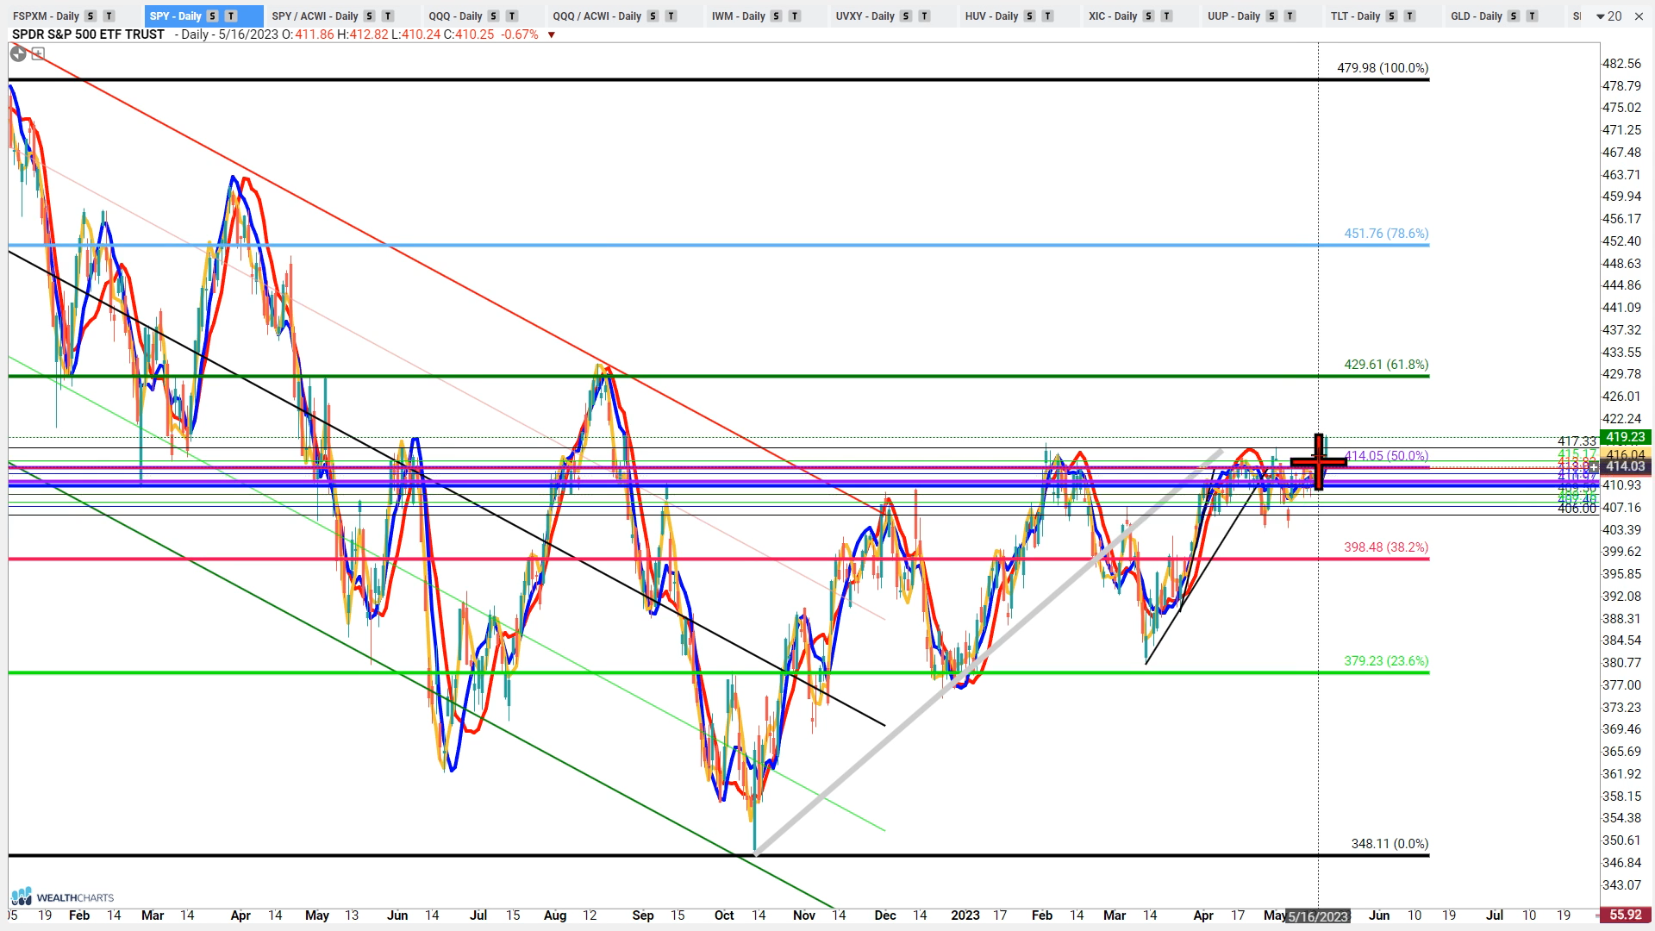Click the 398.48 (38.2%) Fibonacci label
The width and height of the screenshot is (1655, 931).
[x=1386, y=547]
